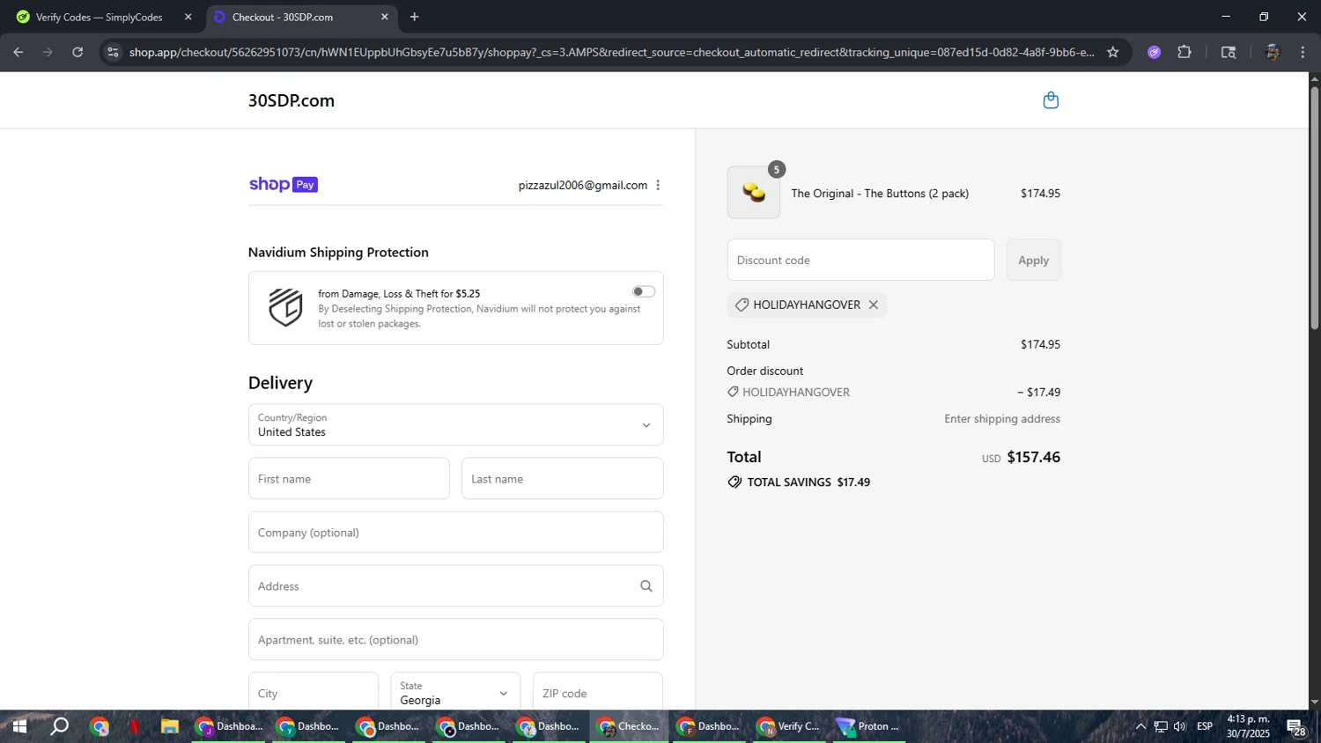Open Proton app in taskbar
This screenshot has width=1321, height=743.
coord(869,726)
